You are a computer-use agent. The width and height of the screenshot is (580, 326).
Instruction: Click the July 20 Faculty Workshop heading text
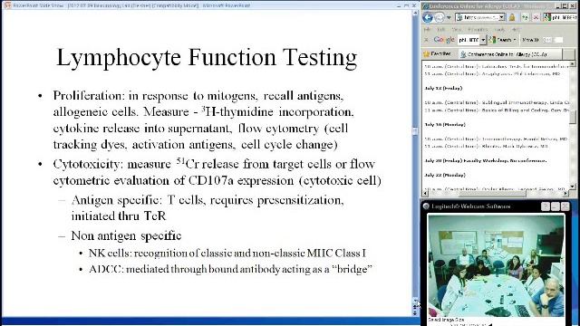[486, 161]
